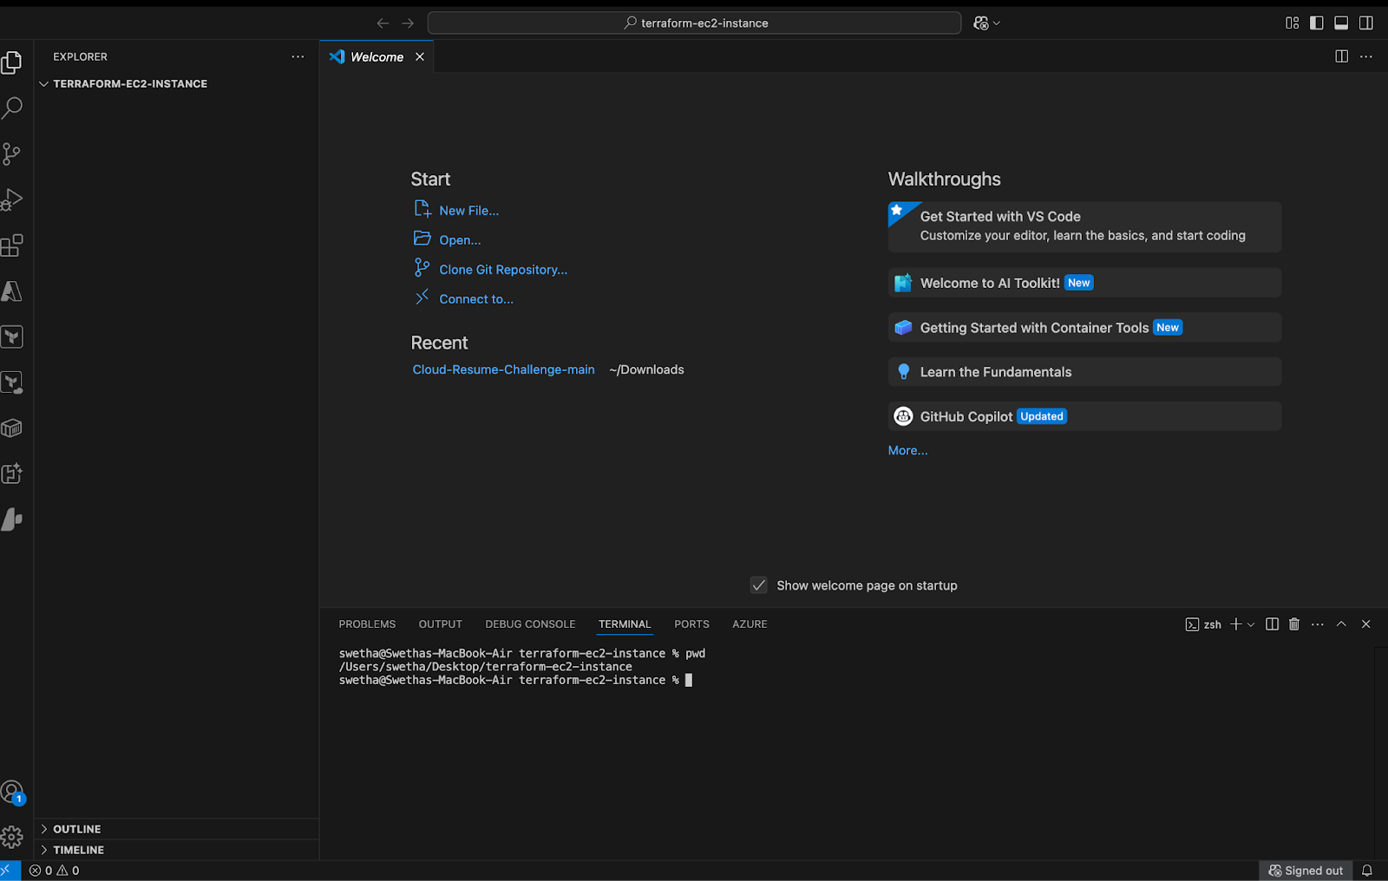Switch to the PORTS panel tab
This screenshot has height=881, width=1388.
691,624
